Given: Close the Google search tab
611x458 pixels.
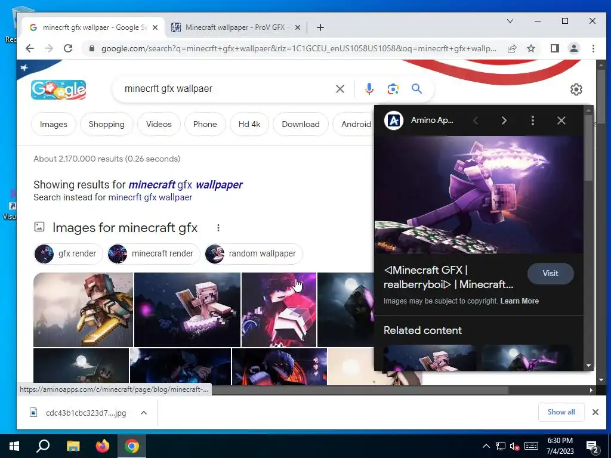Looking at the screenshot, I should tap(155, 27).
